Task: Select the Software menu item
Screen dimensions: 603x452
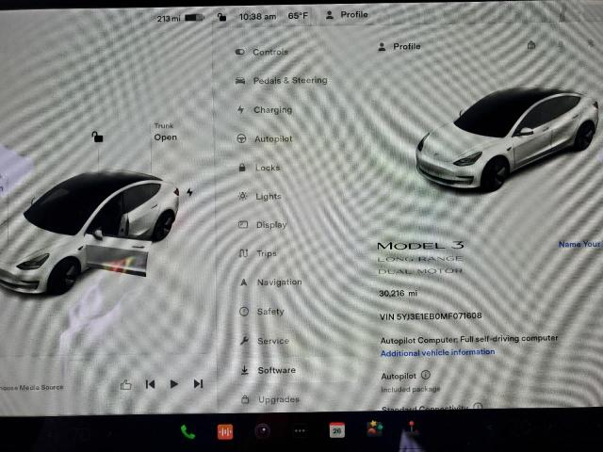Action: tap(269, 370)
